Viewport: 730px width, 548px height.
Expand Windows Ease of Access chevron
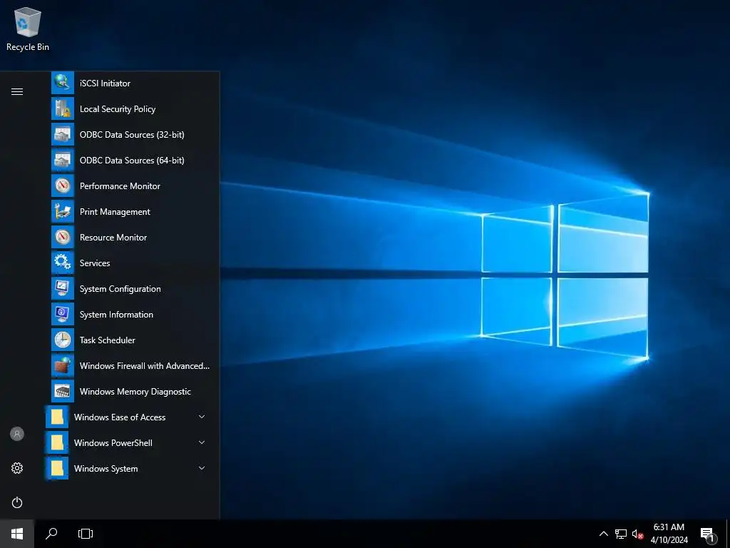coord(202,417)
